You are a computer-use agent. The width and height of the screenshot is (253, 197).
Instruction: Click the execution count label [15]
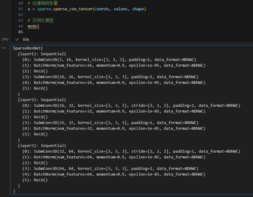tap(5, 39)
